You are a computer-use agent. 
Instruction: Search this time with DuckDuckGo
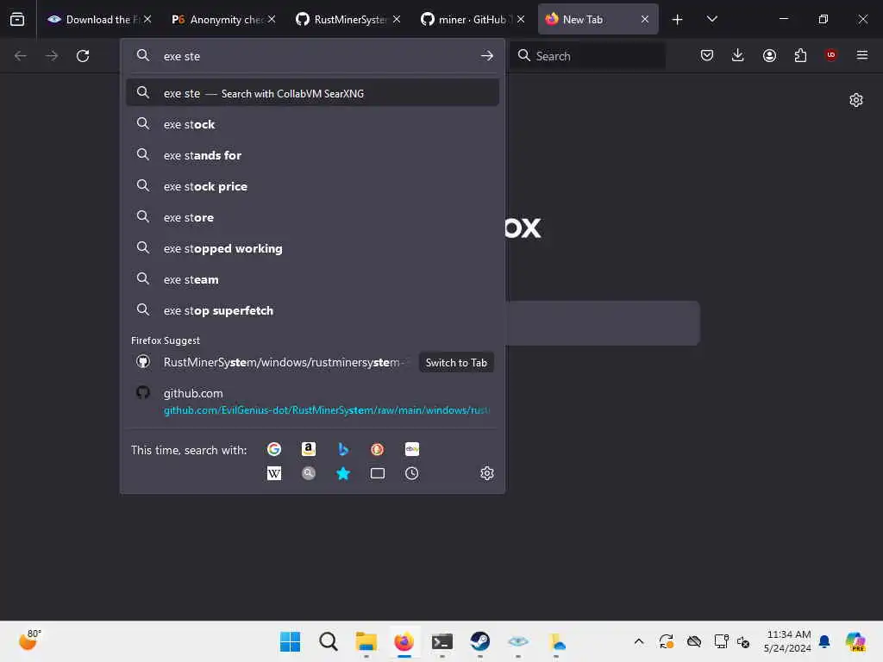pyautogui.click(x=378, y=449)
